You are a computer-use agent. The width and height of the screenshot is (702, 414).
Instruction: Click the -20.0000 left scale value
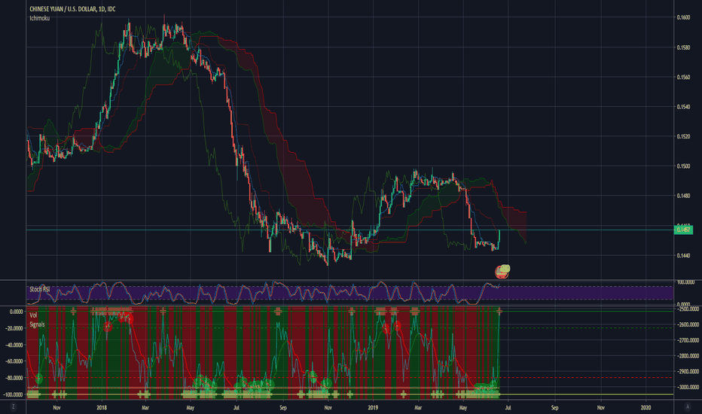pyautogui.click(x=14, y=328)
